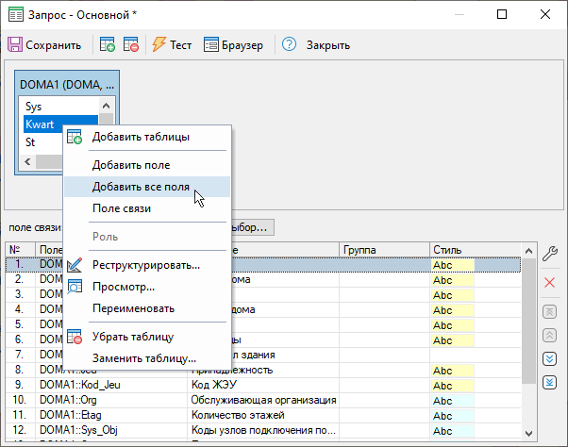Select Добавить таблицы in the context menu
The height and width of the screenshot is (447, 568).
[140, 137]
